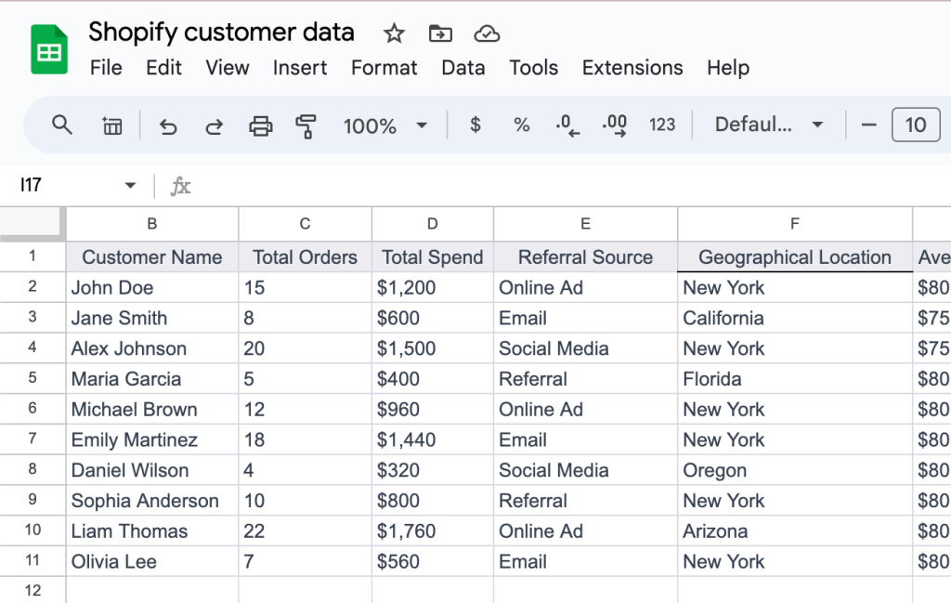Select column E header

click(x=585, y=224)
